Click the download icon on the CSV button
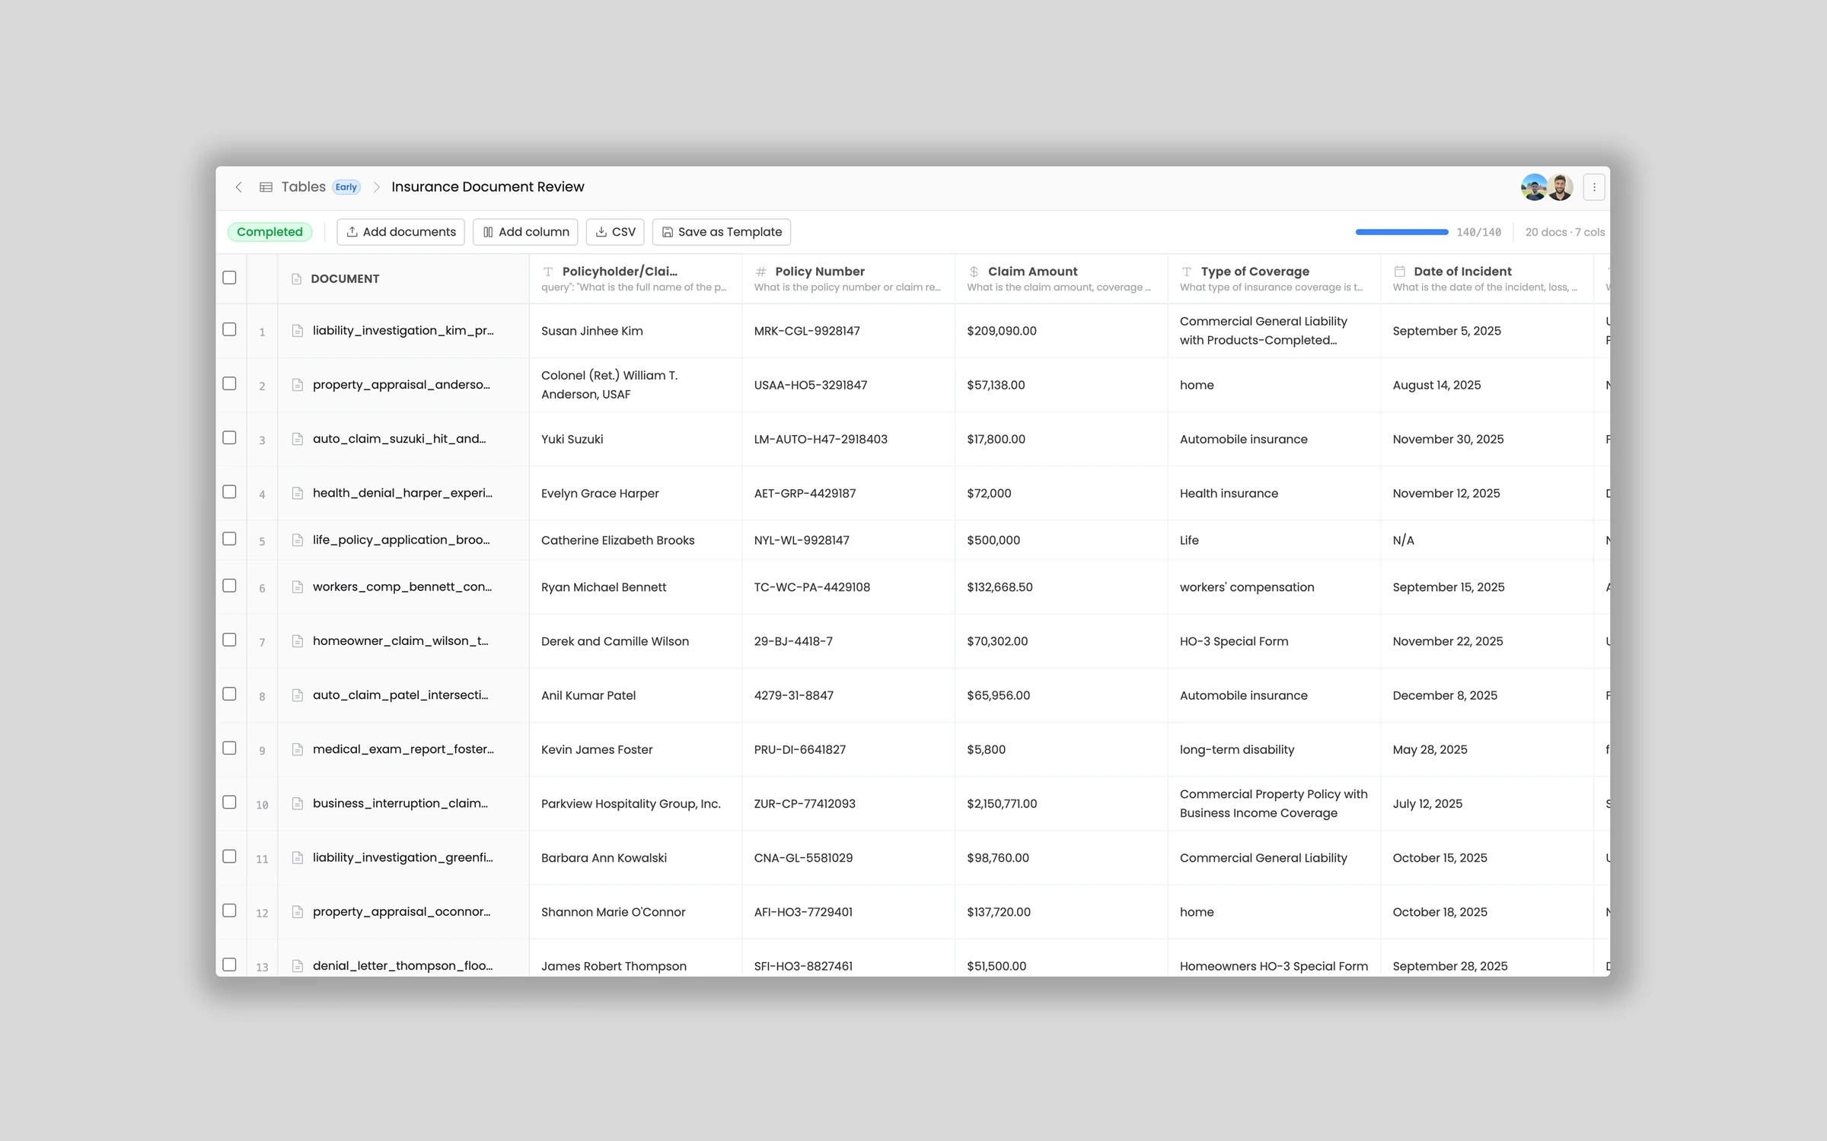The image size is (1827, 1141). [x=601, y=232]
